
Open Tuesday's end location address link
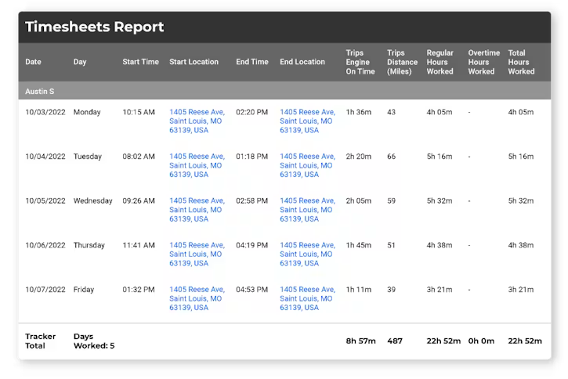(x=307, y=165)
